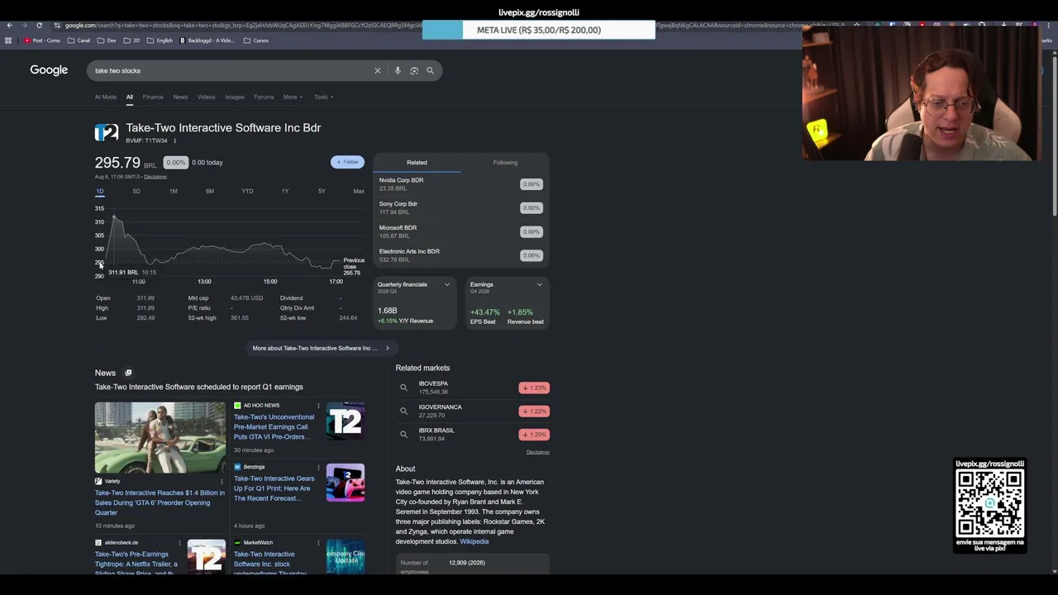This screenshot has width=1058, height=595.
Task: Open the Wikipedia link in About
Action: click(474, 541)
